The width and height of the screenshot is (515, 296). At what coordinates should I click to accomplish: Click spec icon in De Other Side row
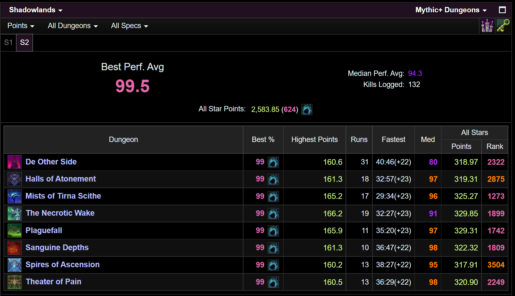click(x=273, y=162)
